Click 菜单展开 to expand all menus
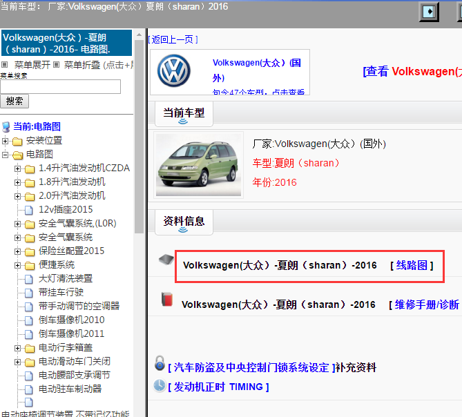Viewport: 462px width, 417px height. point(32,65)
